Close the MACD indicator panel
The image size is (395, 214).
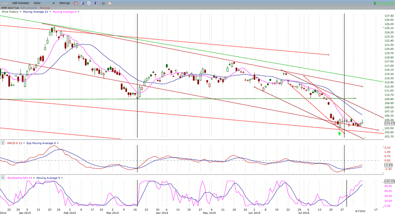(2, 143)
